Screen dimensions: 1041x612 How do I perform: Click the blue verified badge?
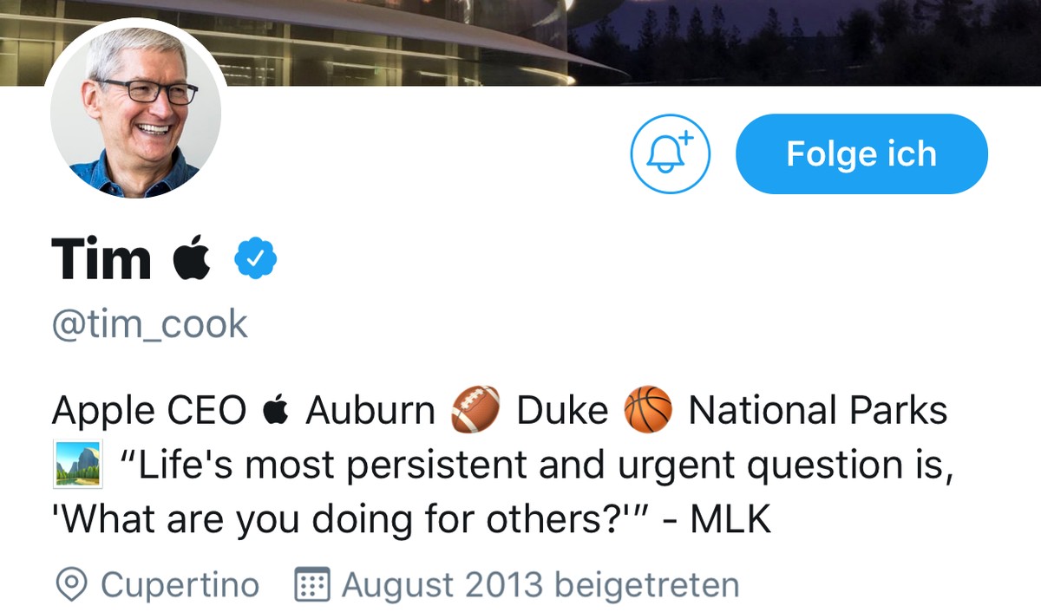click(255, 259)
